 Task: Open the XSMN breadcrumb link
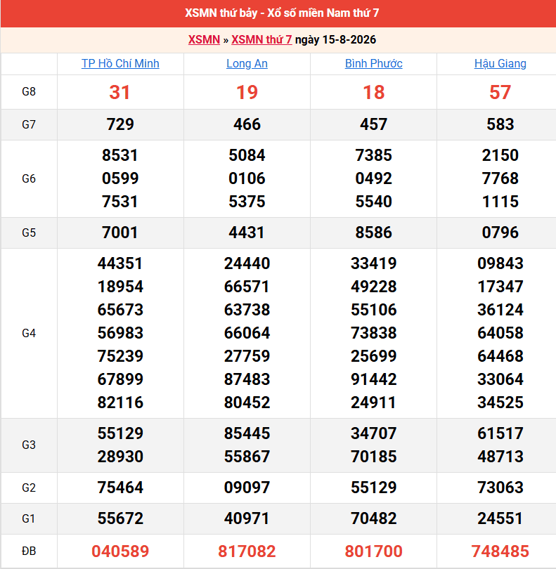tap(204, 39)
